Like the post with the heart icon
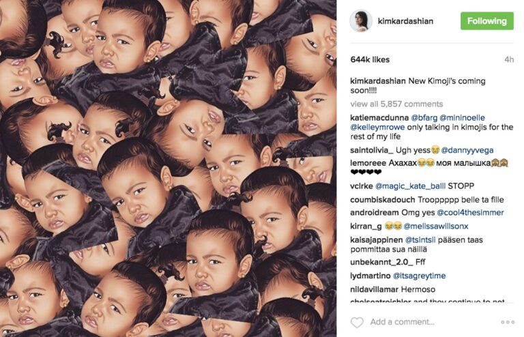 [357, 322]
